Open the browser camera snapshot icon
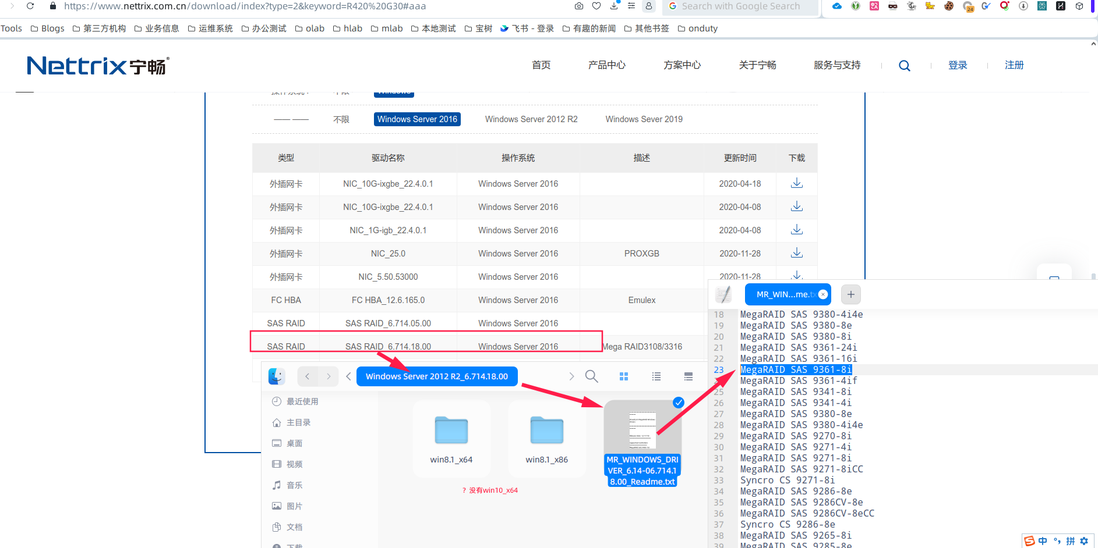The width and height of the screenshot is (1098, 548). click(578, 6)
